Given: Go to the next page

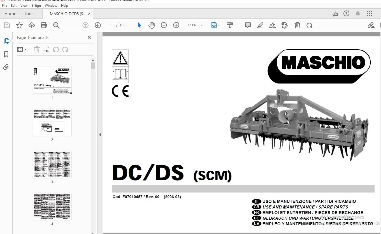Looking at the screenshot, I should pos(98,25).
